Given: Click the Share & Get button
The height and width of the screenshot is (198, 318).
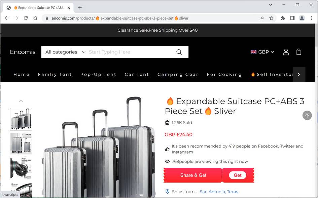Looking at the screenshot, I should pos(193,175).
